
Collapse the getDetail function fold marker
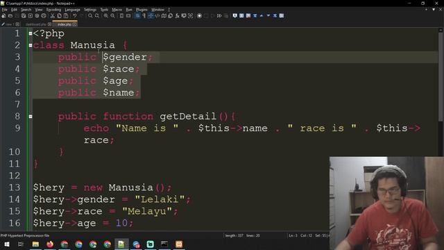click(31, 117)
